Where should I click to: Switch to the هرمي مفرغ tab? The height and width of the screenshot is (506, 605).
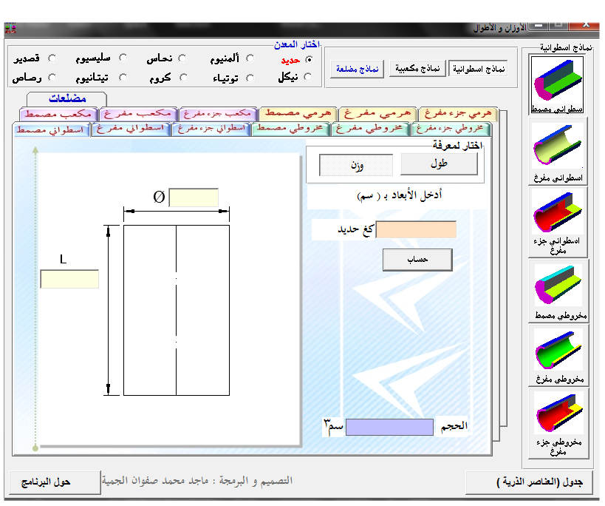click(377, 114)
